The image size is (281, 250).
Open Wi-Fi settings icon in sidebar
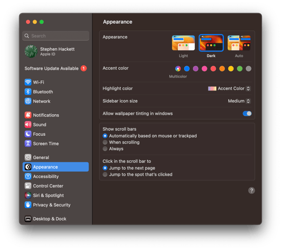[28, 82]
